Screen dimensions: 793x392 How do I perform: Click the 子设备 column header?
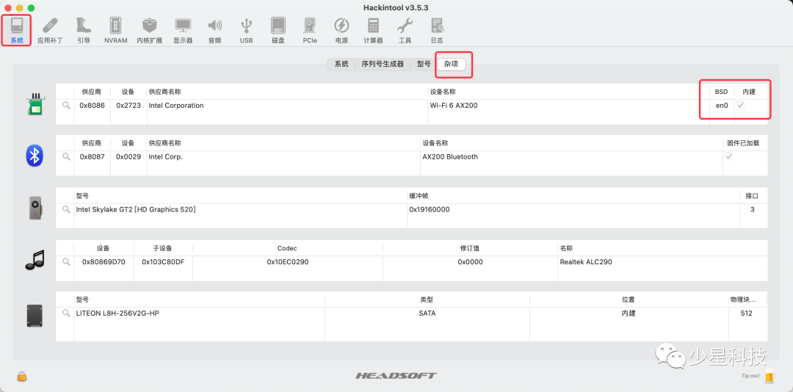163,248
